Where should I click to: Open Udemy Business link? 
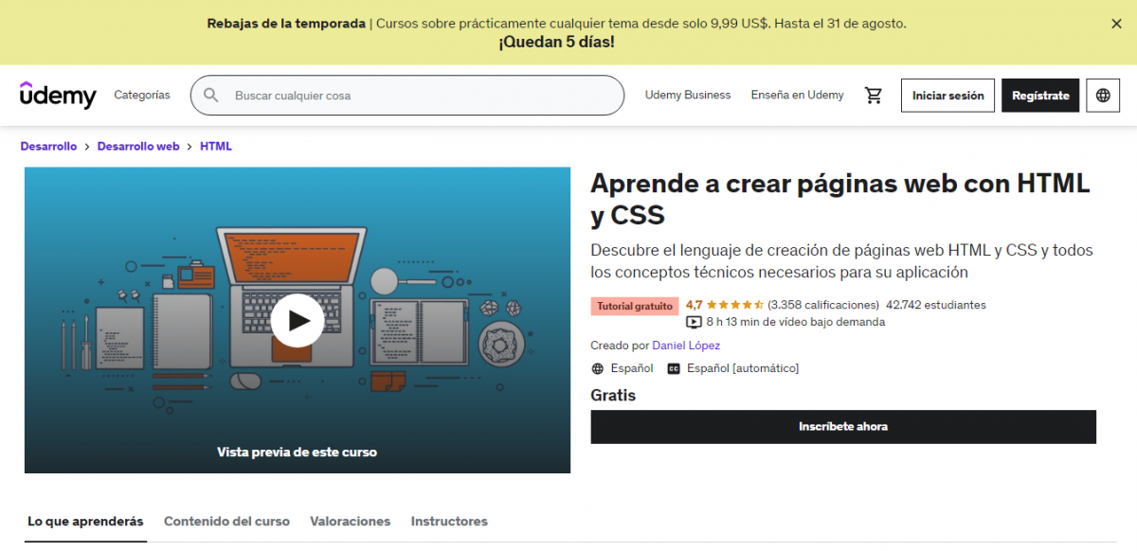pyautogui.click(x=688, y=96)
